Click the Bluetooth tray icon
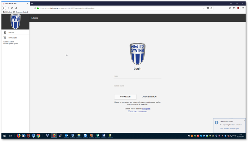Screen dimensions: 249x142 (x=225, y=136)
